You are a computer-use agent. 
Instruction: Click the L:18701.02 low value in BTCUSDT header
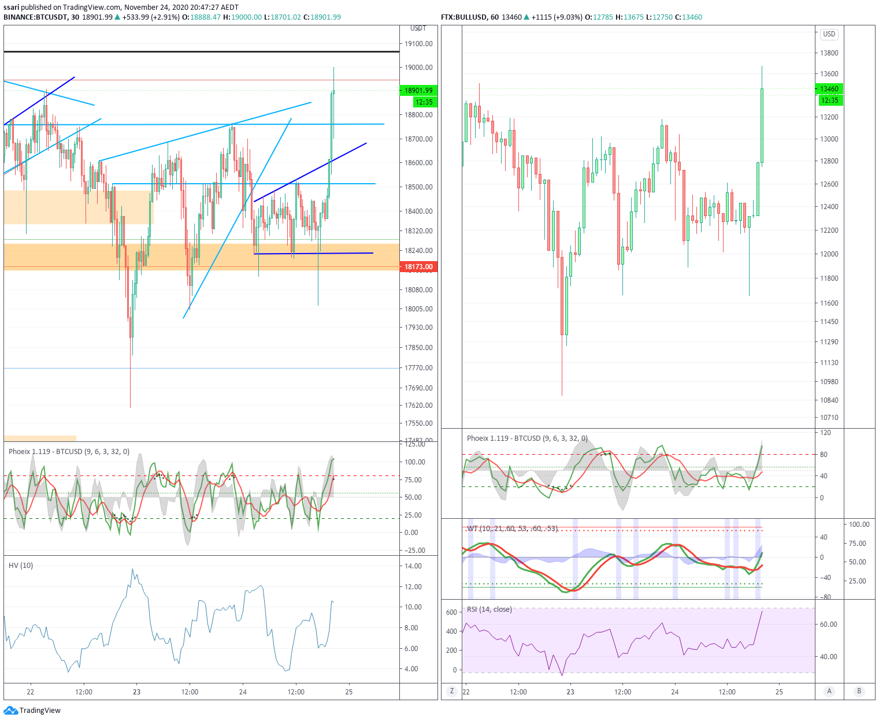point(283,17)
